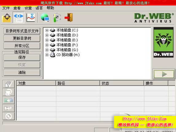176x132 pixels.
Task: Open the statistics chart toolbar icon
Action: coord(31,18)
